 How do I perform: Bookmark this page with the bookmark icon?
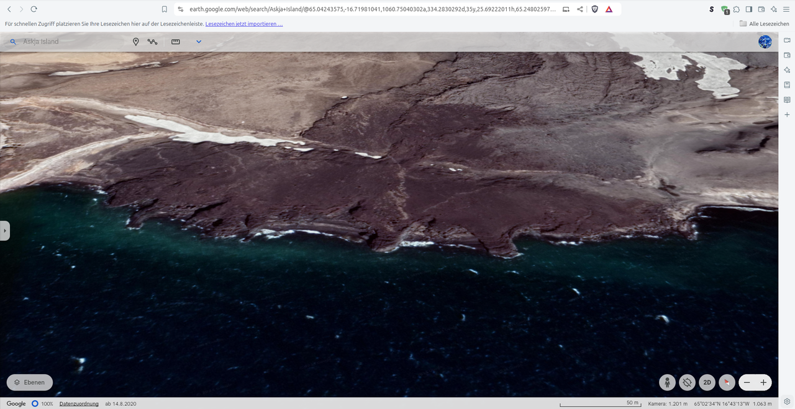165,9
